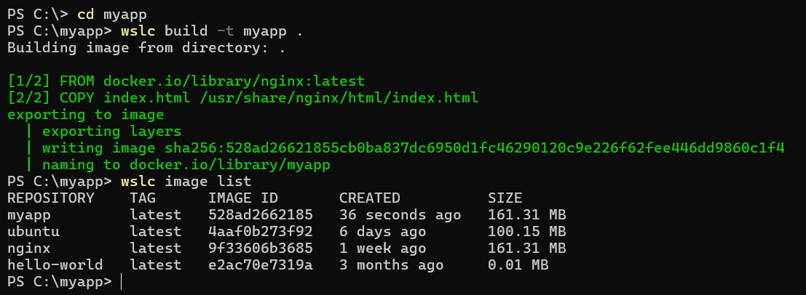Click the 'exporting to image' text
This screenshot has width=806, height=295.
click(x=86, y=114)
